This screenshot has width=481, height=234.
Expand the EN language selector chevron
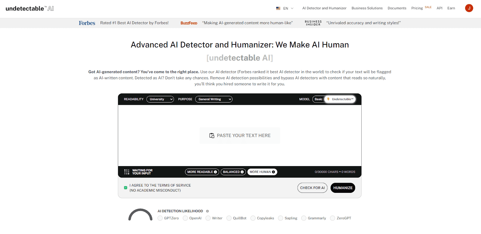292,8
